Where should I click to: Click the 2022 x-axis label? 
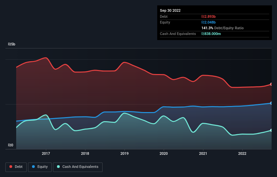242,153
